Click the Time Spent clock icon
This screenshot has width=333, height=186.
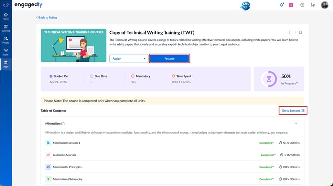pos(173,76)
